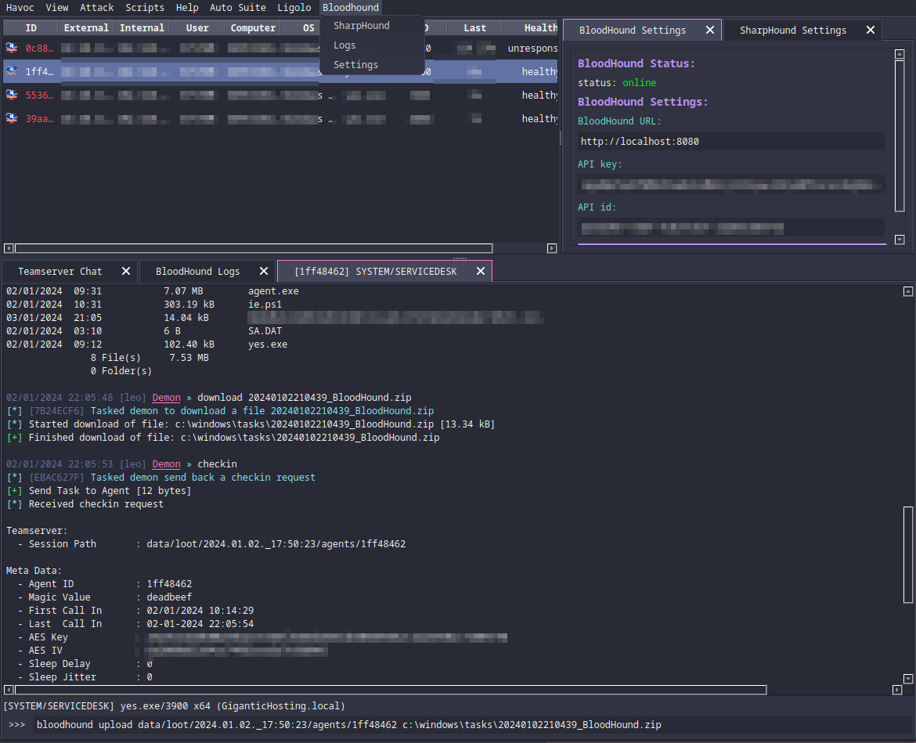The image size is (916, 743).
Task: Click session table scroll right arrow
Action: coord(552,248)
